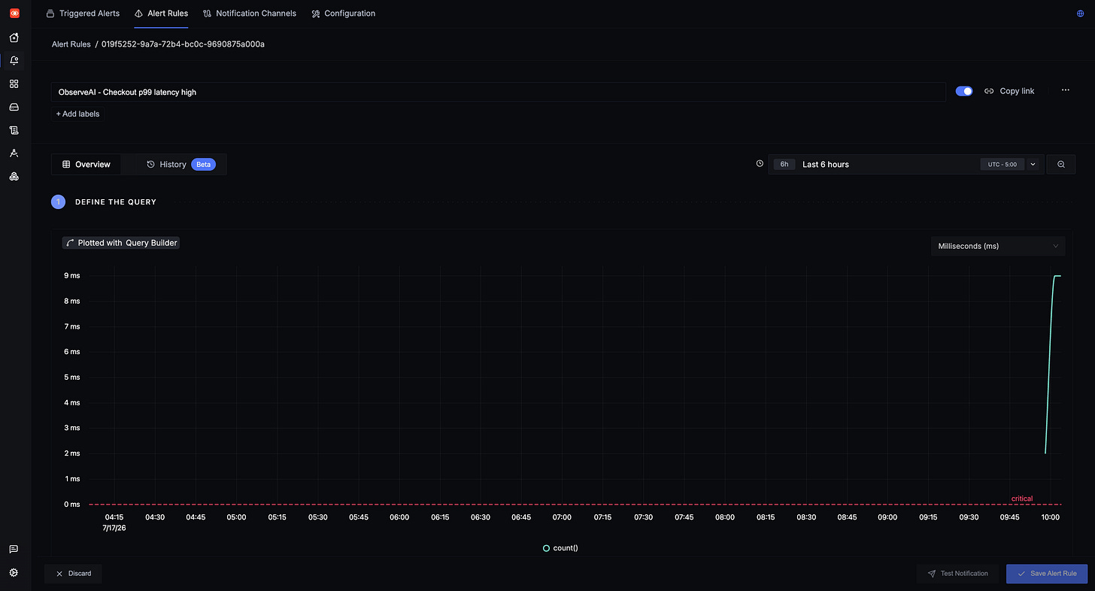Click the 07:00 x-axis time label

point(562,517)
